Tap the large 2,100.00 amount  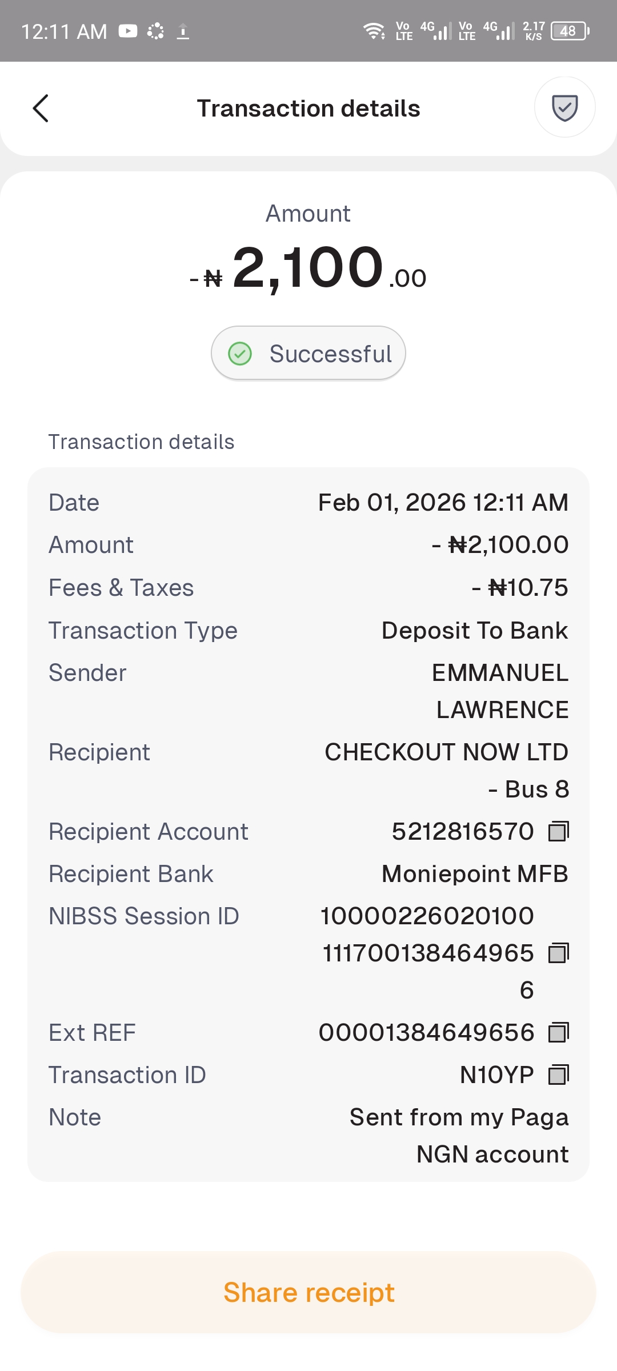308,268
